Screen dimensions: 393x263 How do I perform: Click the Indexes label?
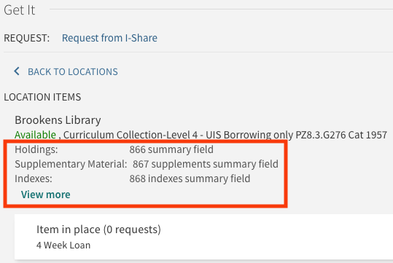(34, 178)
